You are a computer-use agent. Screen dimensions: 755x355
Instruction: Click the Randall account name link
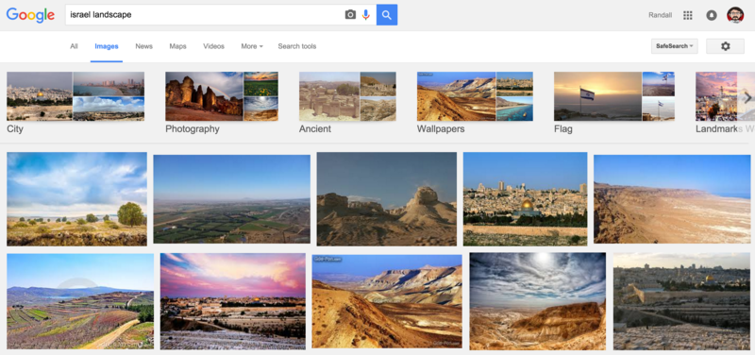coord(660,15)
